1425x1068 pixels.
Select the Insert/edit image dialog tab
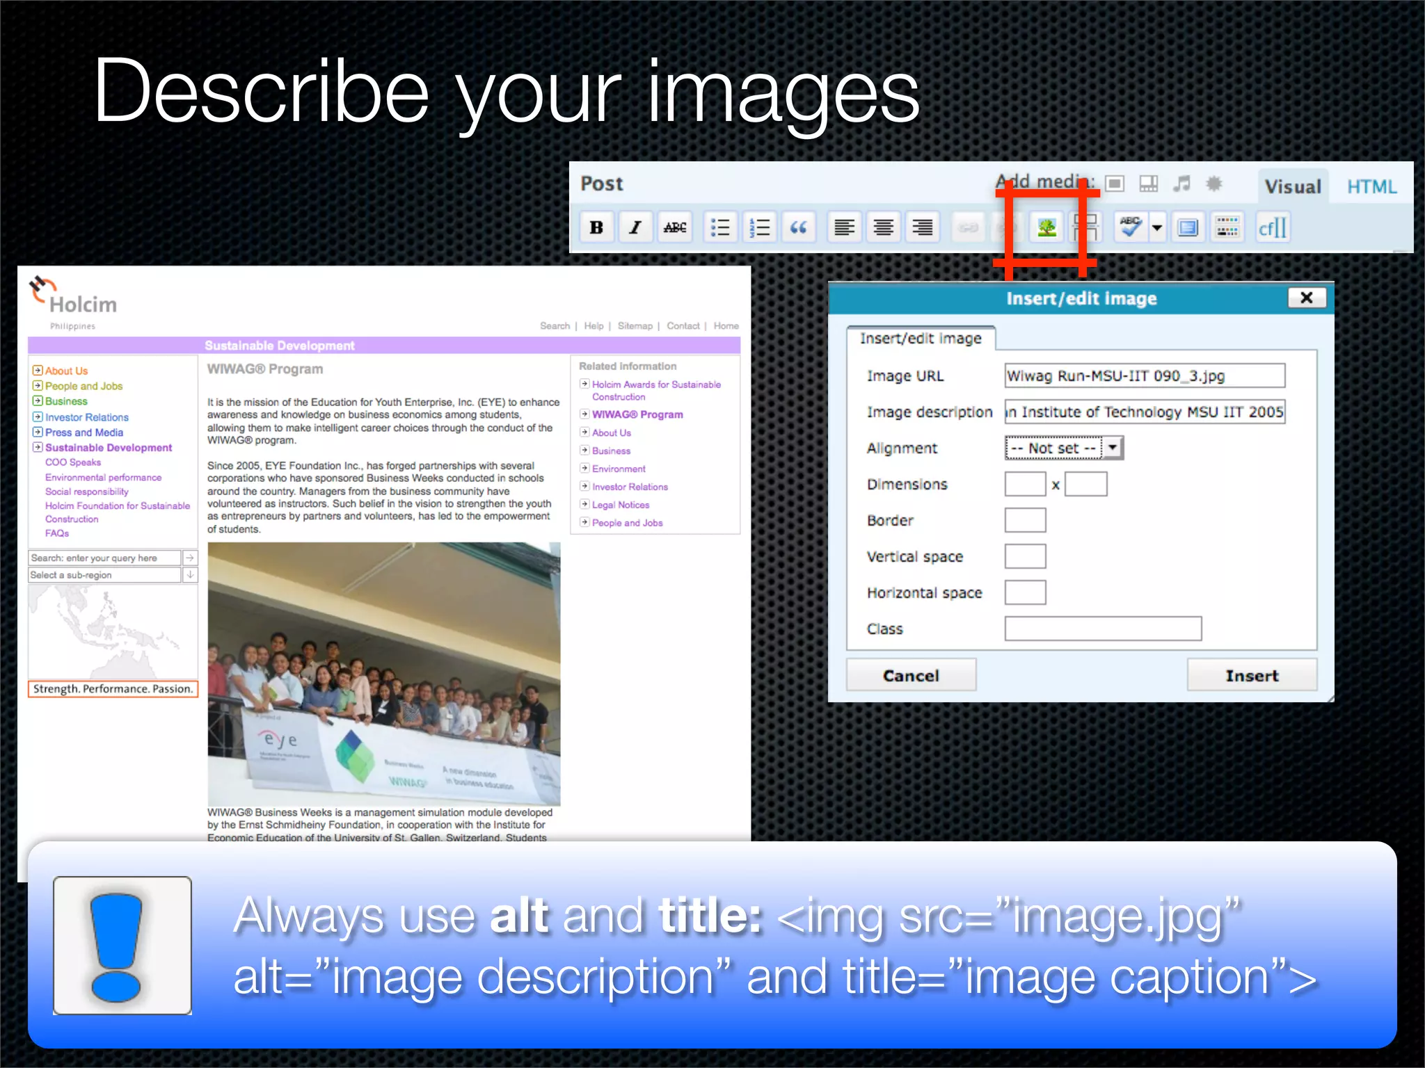tap(920, 339)
